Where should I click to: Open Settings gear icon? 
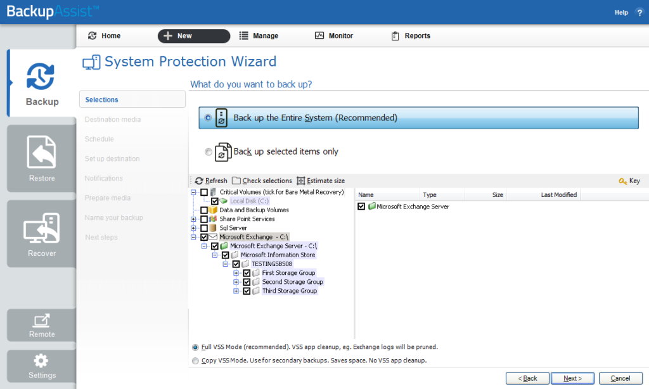coord(41,361)
